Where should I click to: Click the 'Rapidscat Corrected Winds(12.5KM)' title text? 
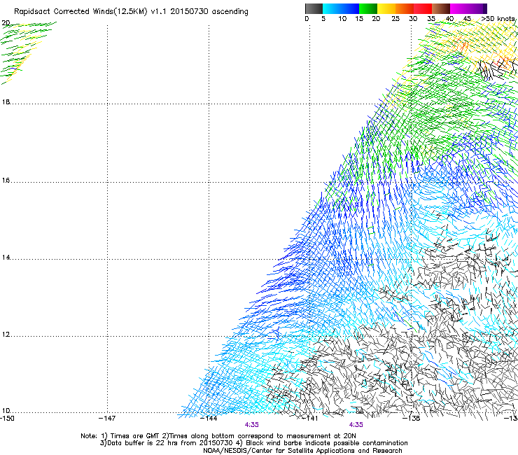tap(80, 12)
